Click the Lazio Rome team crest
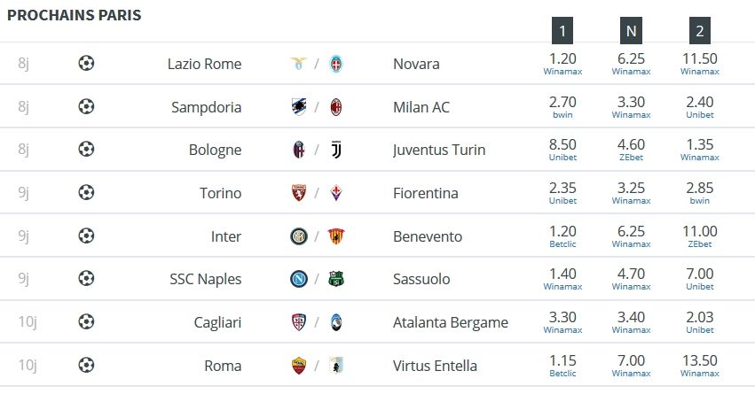This screenshot has height=394, width=755. click(298, 64)
